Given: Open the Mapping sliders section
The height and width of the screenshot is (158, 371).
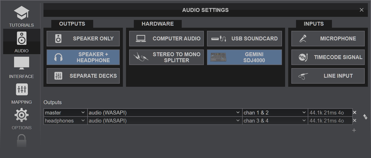Looking at the screenshot, I should click(21, 93).
